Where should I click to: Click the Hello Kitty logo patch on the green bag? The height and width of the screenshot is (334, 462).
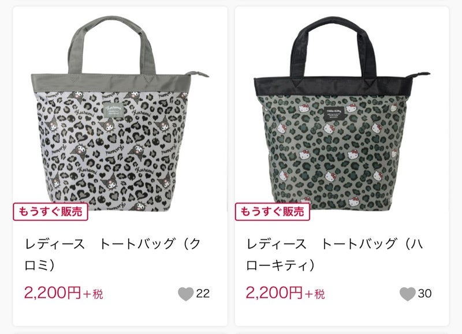[334, 114]
